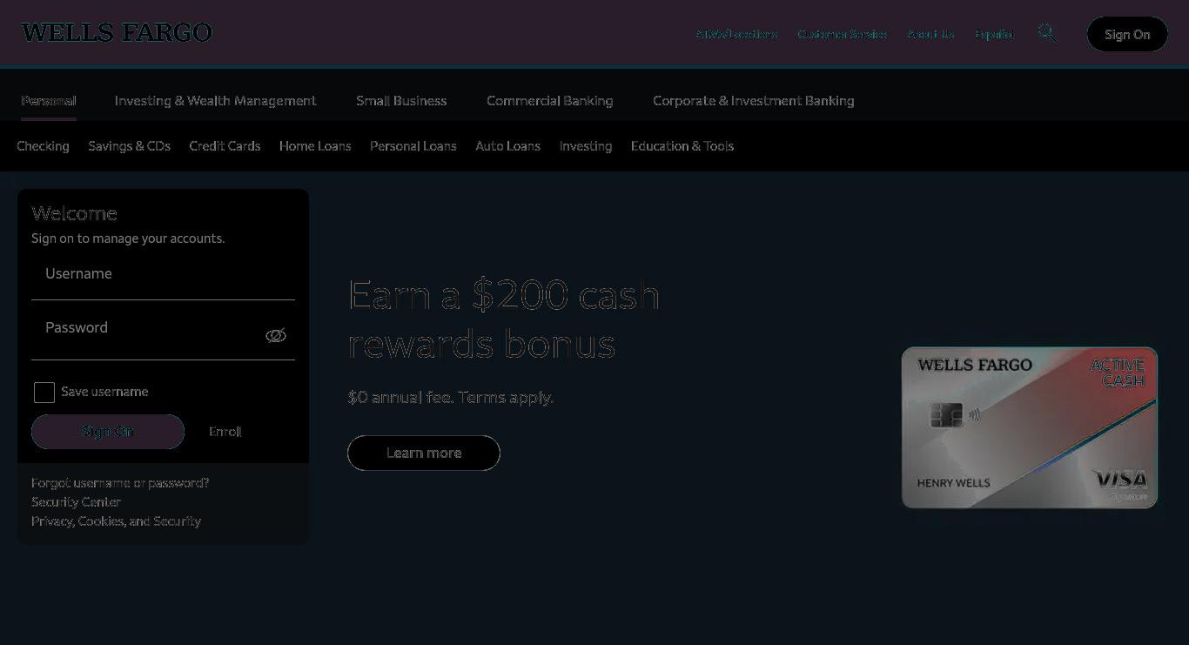1189x645 pixels.
Task: Select the Small Business tab
Action: 401,101
